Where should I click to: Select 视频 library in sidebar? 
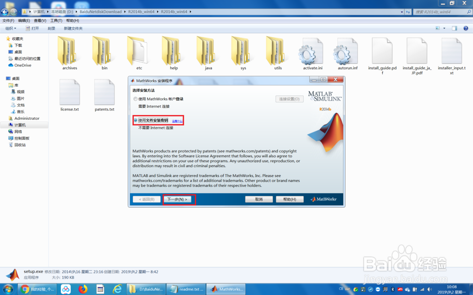[18, 92]
